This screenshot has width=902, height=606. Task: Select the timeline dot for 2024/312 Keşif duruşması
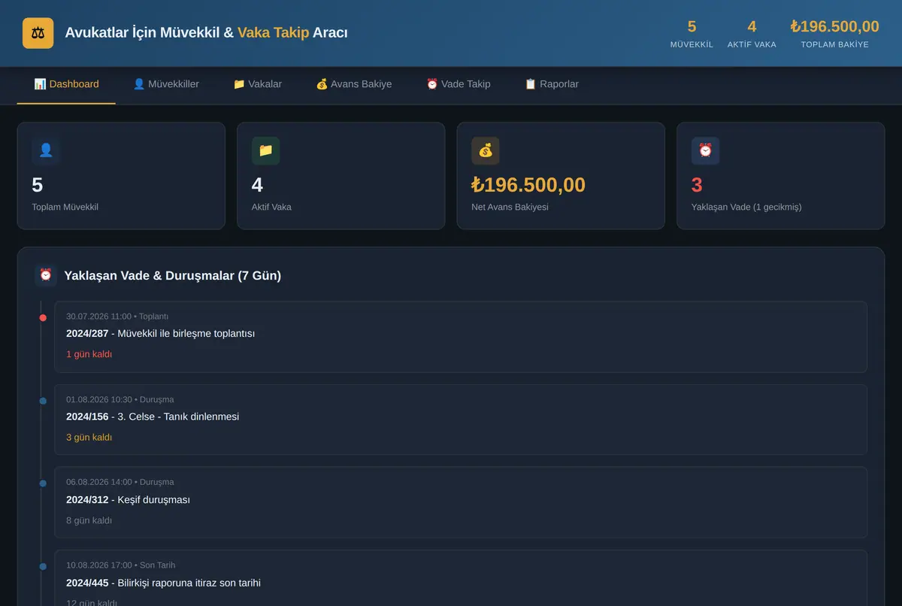coord(43,483)
